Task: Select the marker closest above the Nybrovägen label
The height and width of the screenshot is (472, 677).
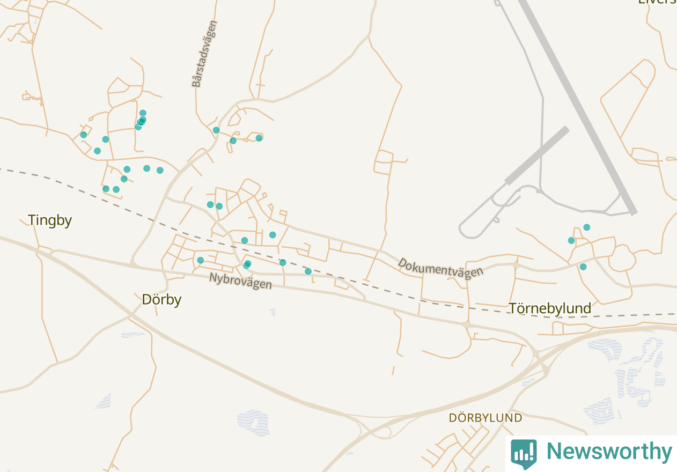Action: coord(247,264)
